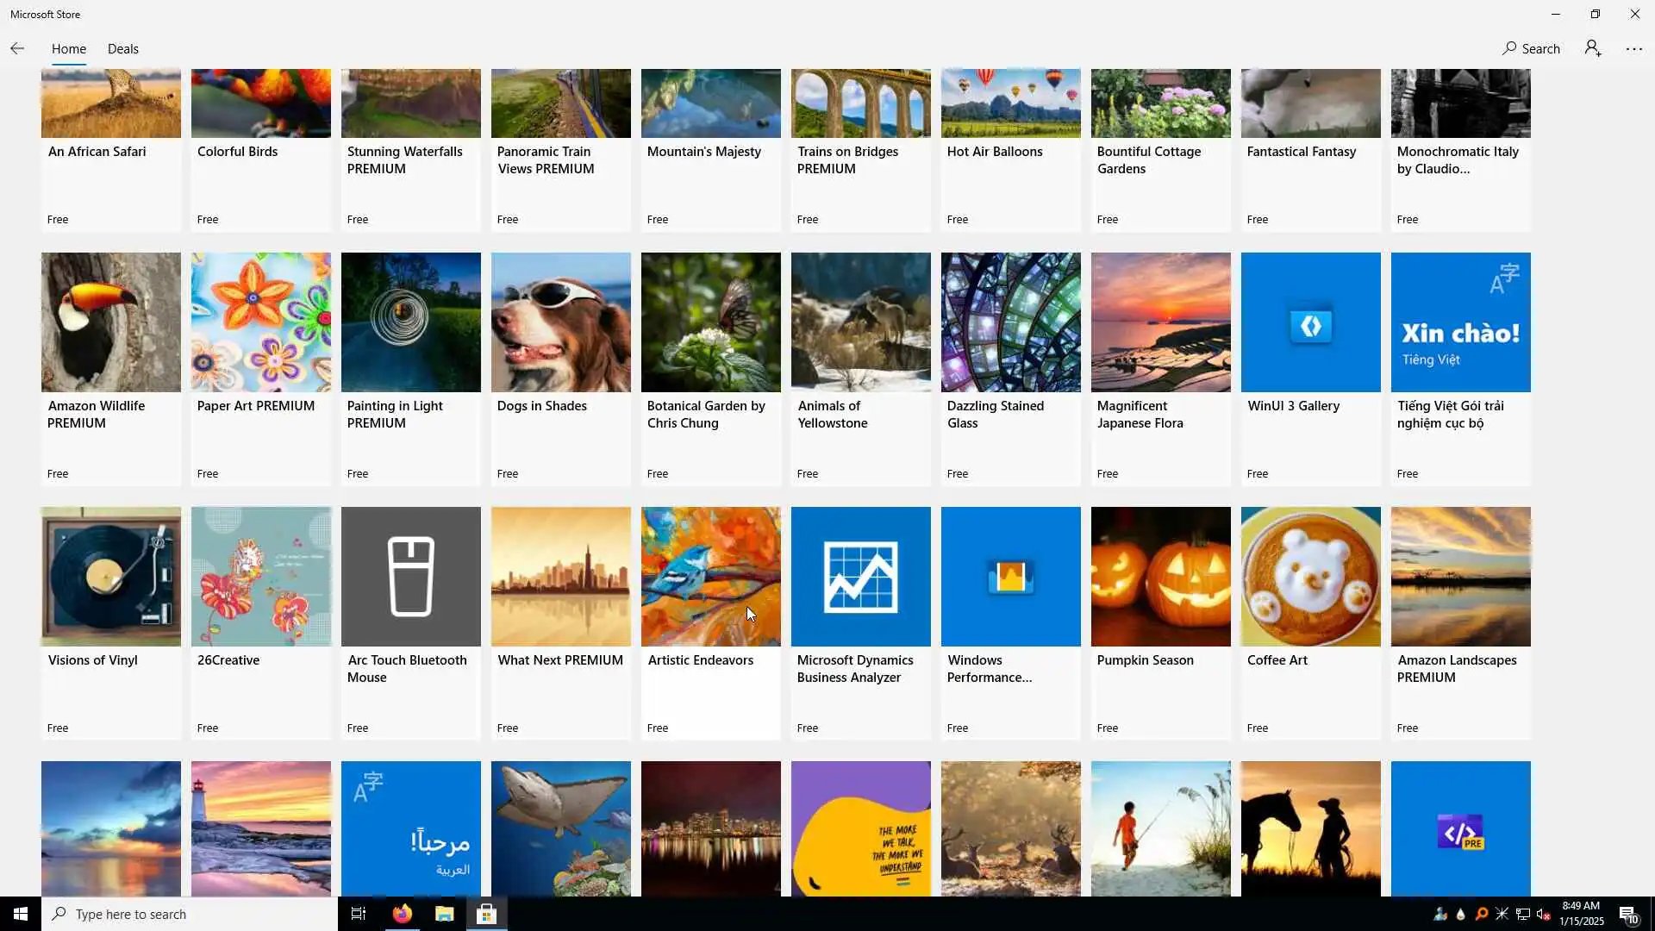This screenshot has width=1655, height=931.
Task: Open the three-dot See more menu
Action: (x=1633, y=49)
